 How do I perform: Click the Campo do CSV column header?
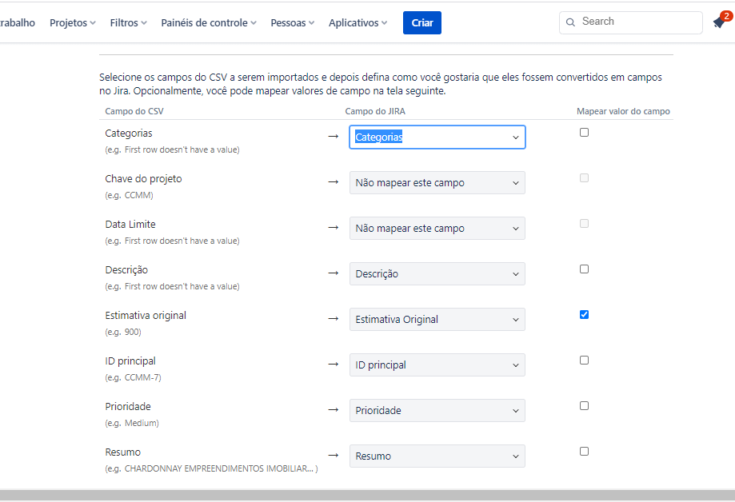tap(134, 111)
